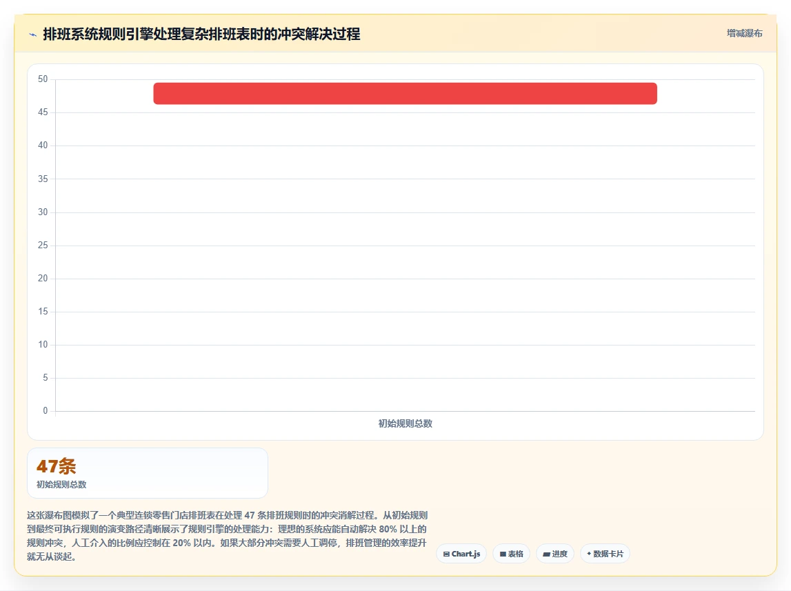Click the description paragraph starting 这张瀑布图模拟了
The image size is (791, 591).
(x=227, y=536)
